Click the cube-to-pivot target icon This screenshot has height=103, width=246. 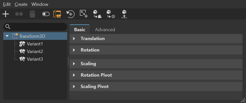111,14
